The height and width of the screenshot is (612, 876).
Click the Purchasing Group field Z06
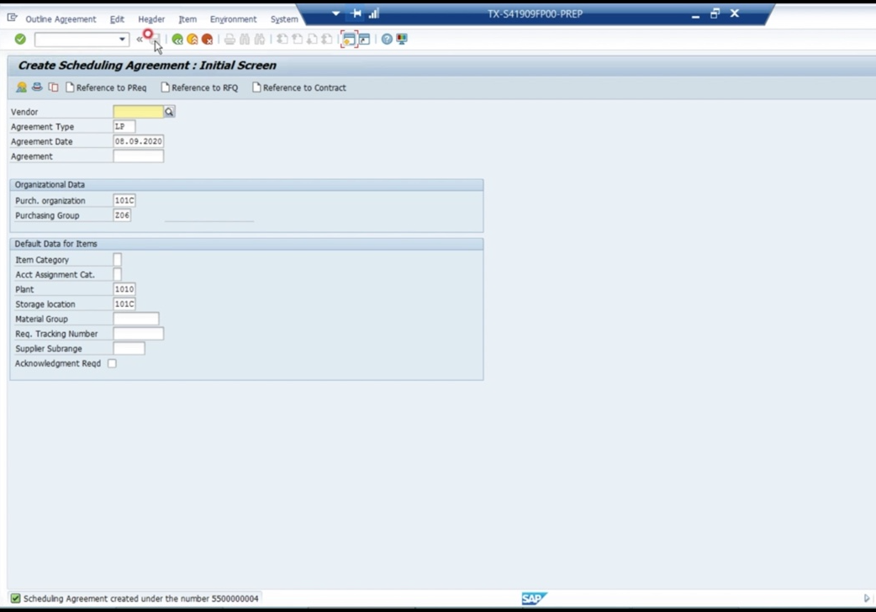[x=122, y=215]
